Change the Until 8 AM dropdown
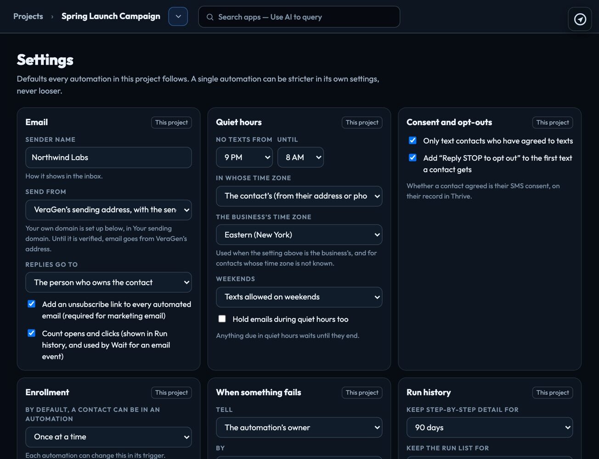 coord(300,157)
